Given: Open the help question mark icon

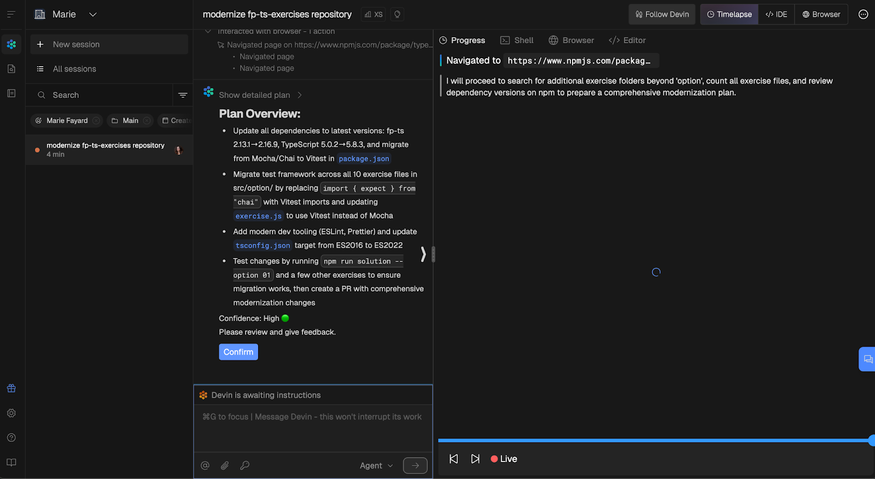Looking at the screenshot, I should (11, 437).
